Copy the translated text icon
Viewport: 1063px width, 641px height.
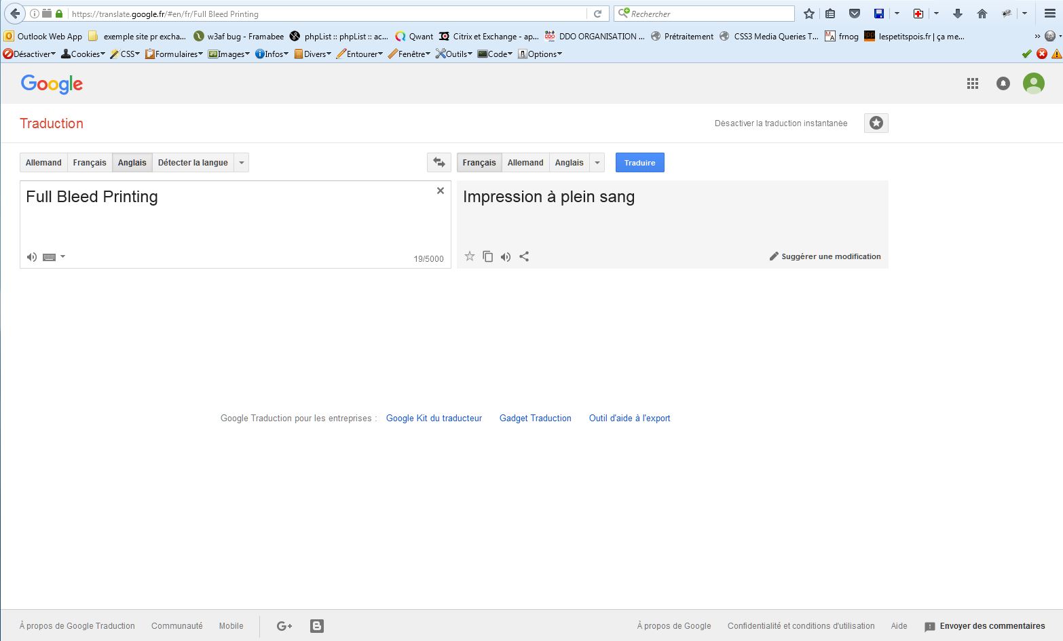(x=487, y=256)
